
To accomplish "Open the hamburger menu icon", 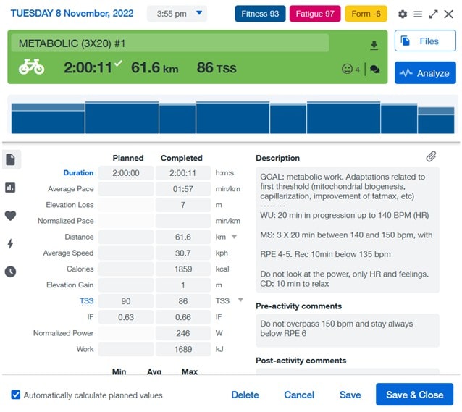I will tap(418, 14).
